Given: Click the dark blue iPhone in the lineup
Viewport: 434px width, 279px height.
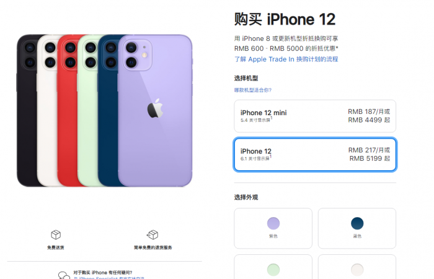Looking at the screenshot, I should [108, 111].
